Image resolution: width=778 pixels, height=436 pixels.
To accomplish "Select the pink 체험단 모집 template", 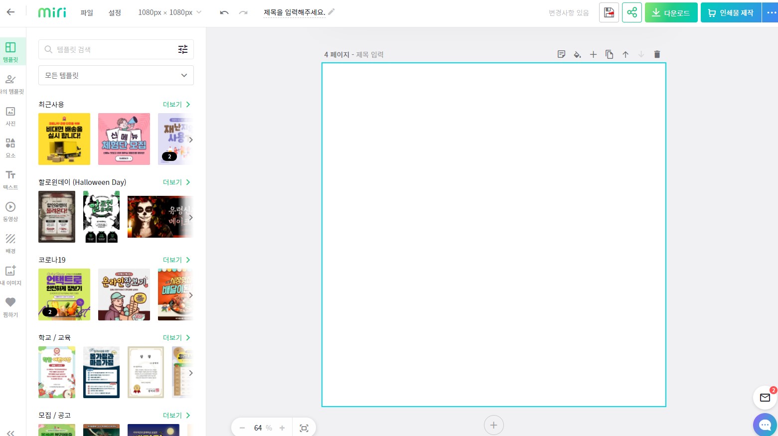I will point(124,139).
